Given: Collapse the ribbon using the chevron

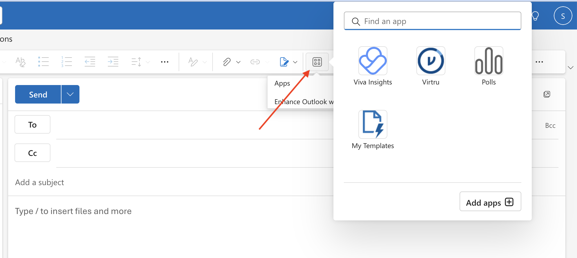Looking at the screenshot, I should (570, 68).
